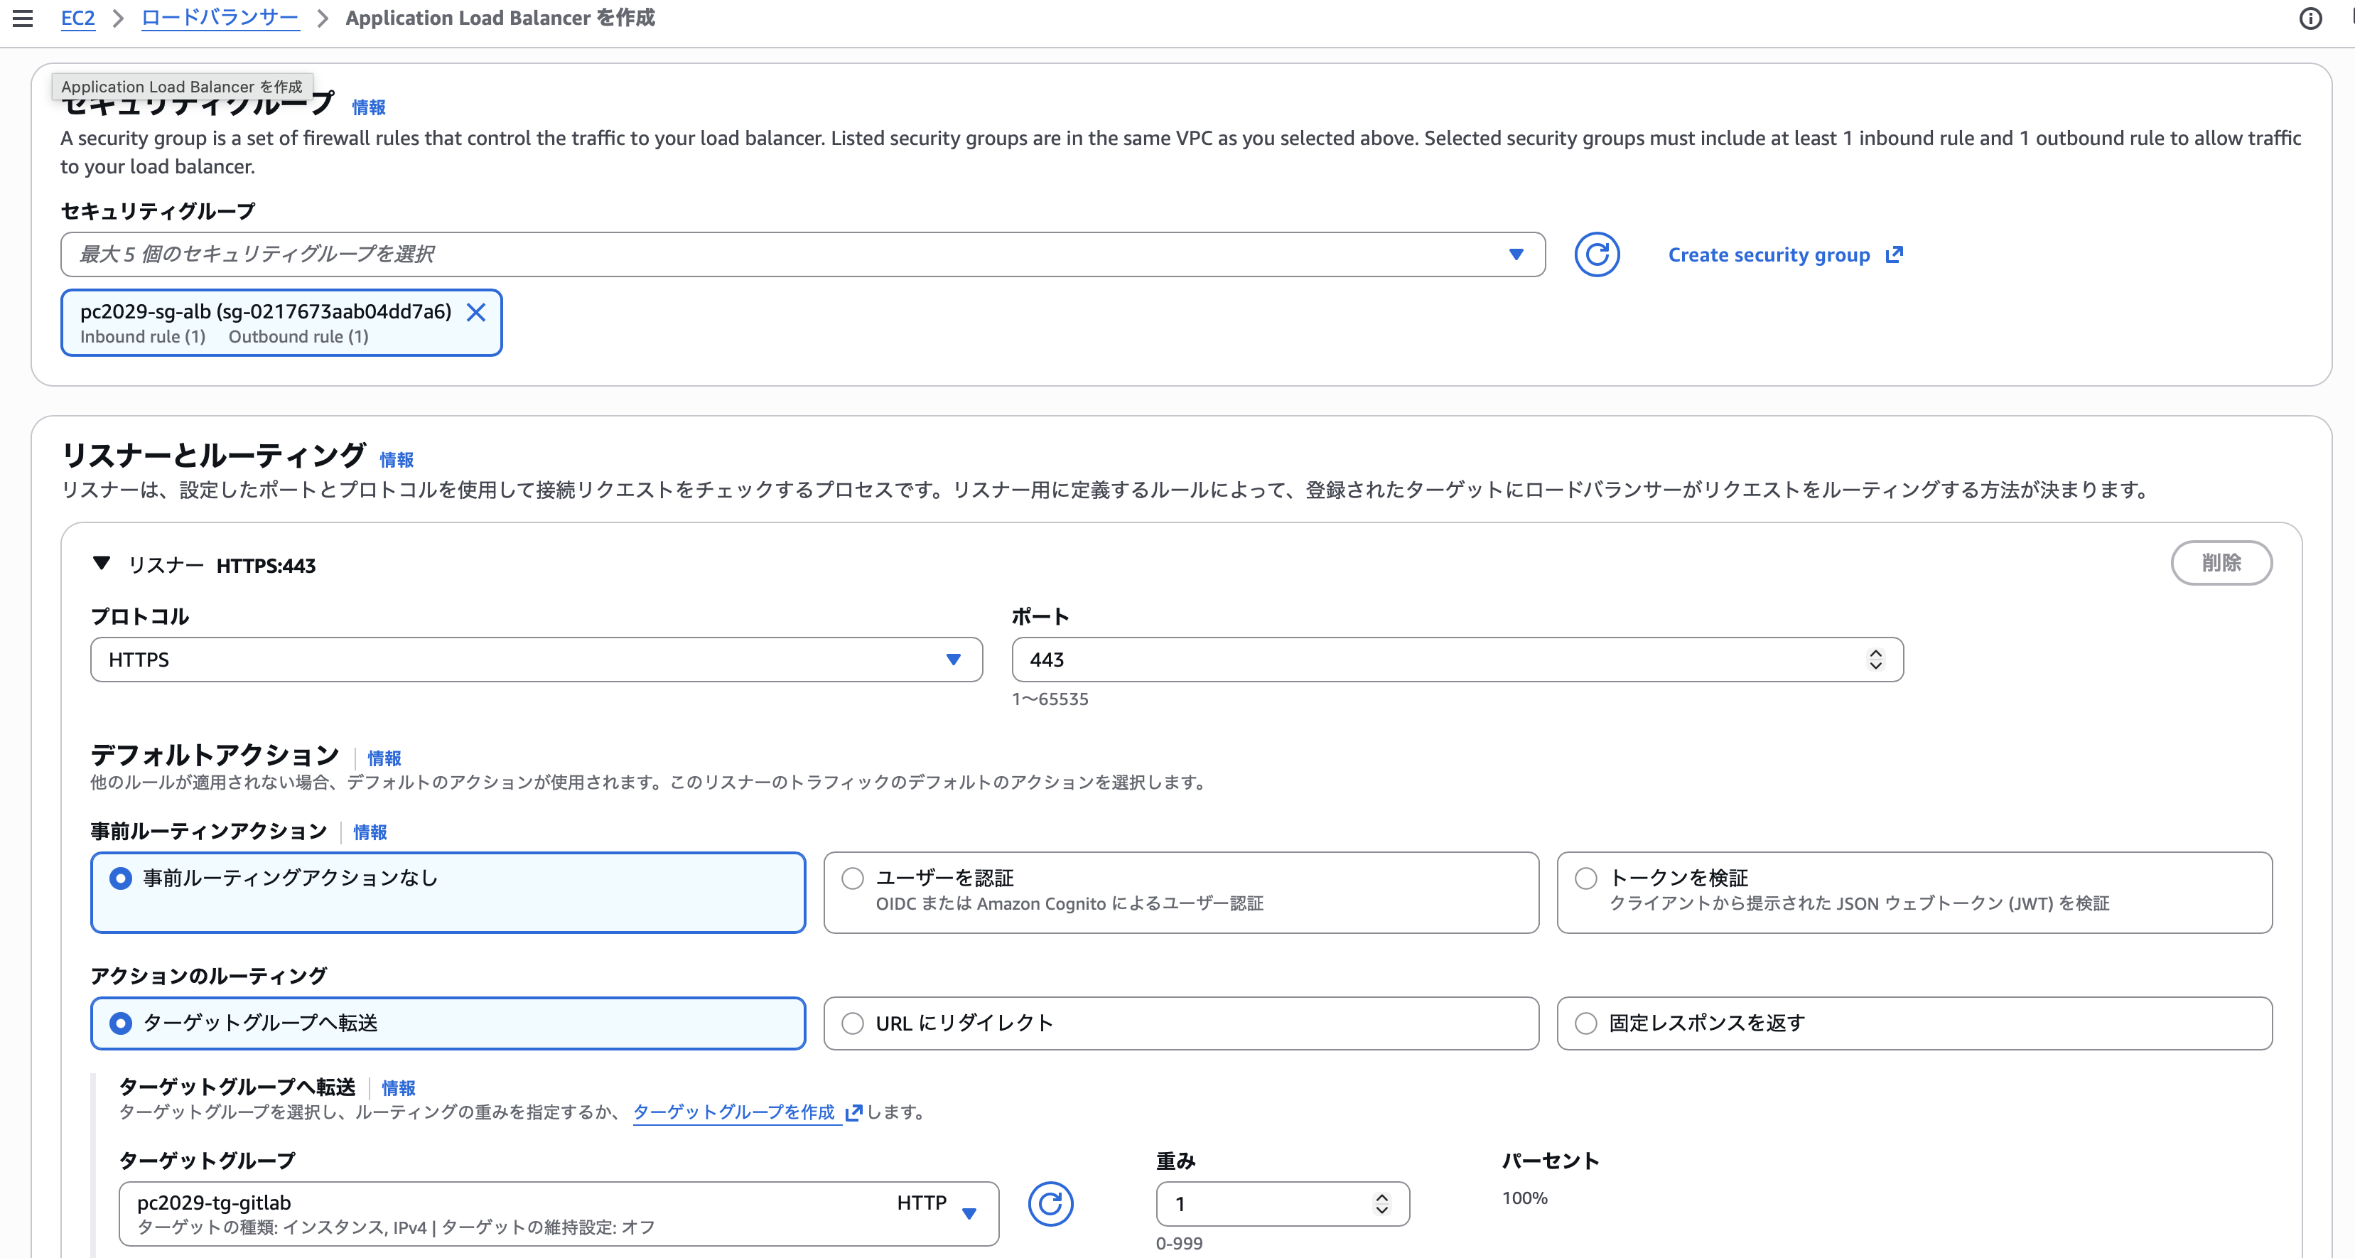
Task: Click the ポート 443 input field
Action: click(x=1457, y=659)
